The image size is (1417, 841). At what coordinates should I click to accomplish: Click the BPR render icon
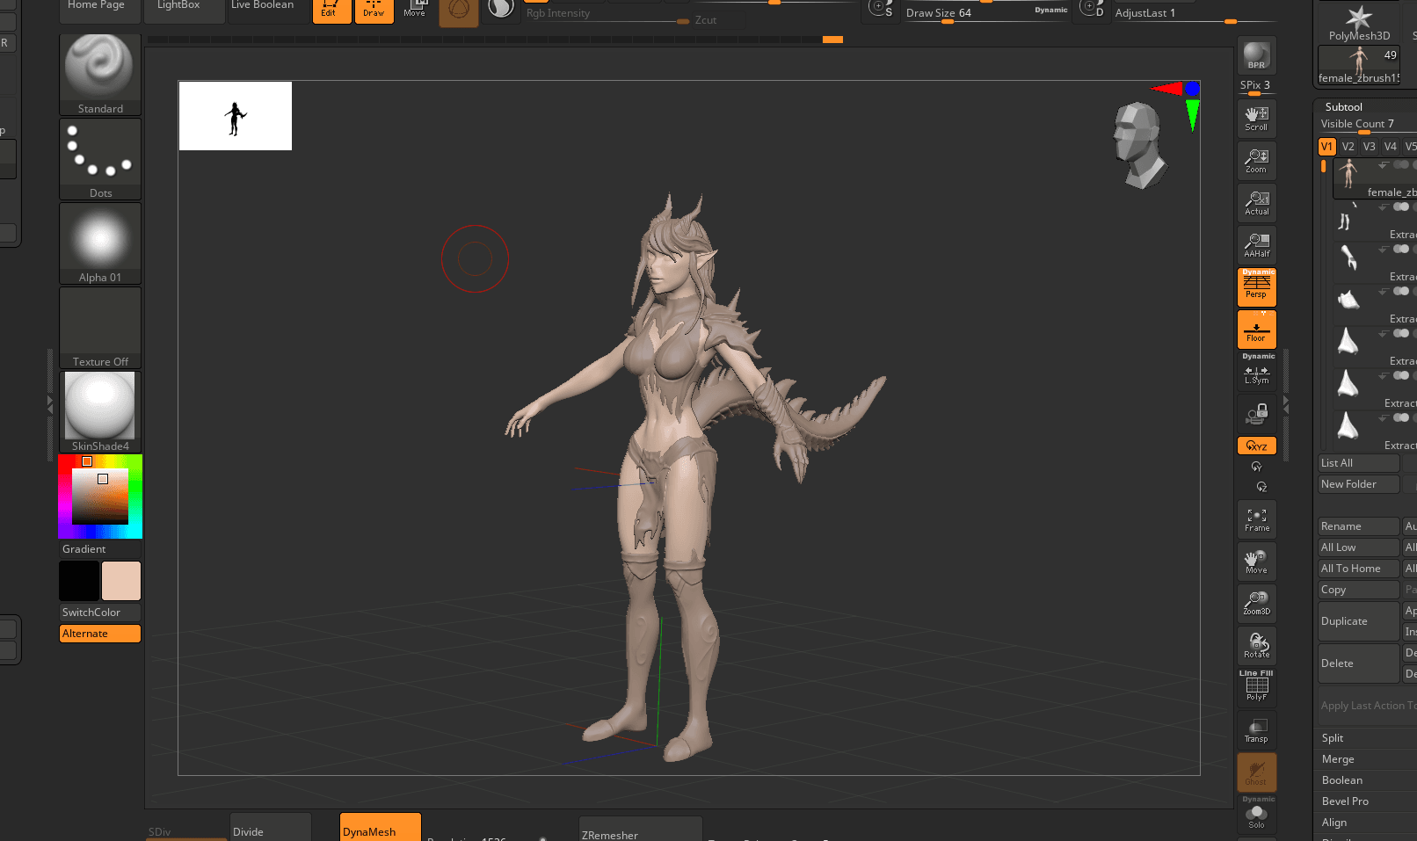tap(1256, 55)
